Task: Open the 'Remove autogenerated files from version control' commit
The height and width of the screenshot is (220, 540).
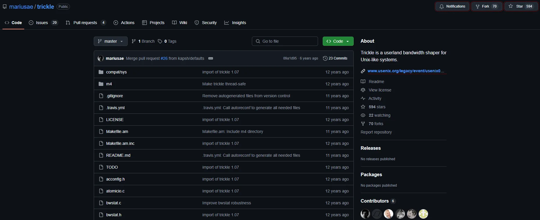Action: coord(246,96)
